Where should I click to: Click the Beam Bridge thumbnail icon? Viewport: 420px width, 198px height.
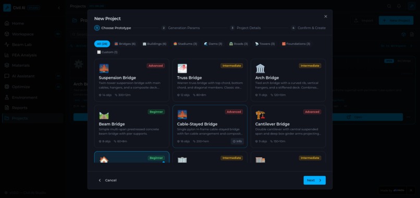104,115
